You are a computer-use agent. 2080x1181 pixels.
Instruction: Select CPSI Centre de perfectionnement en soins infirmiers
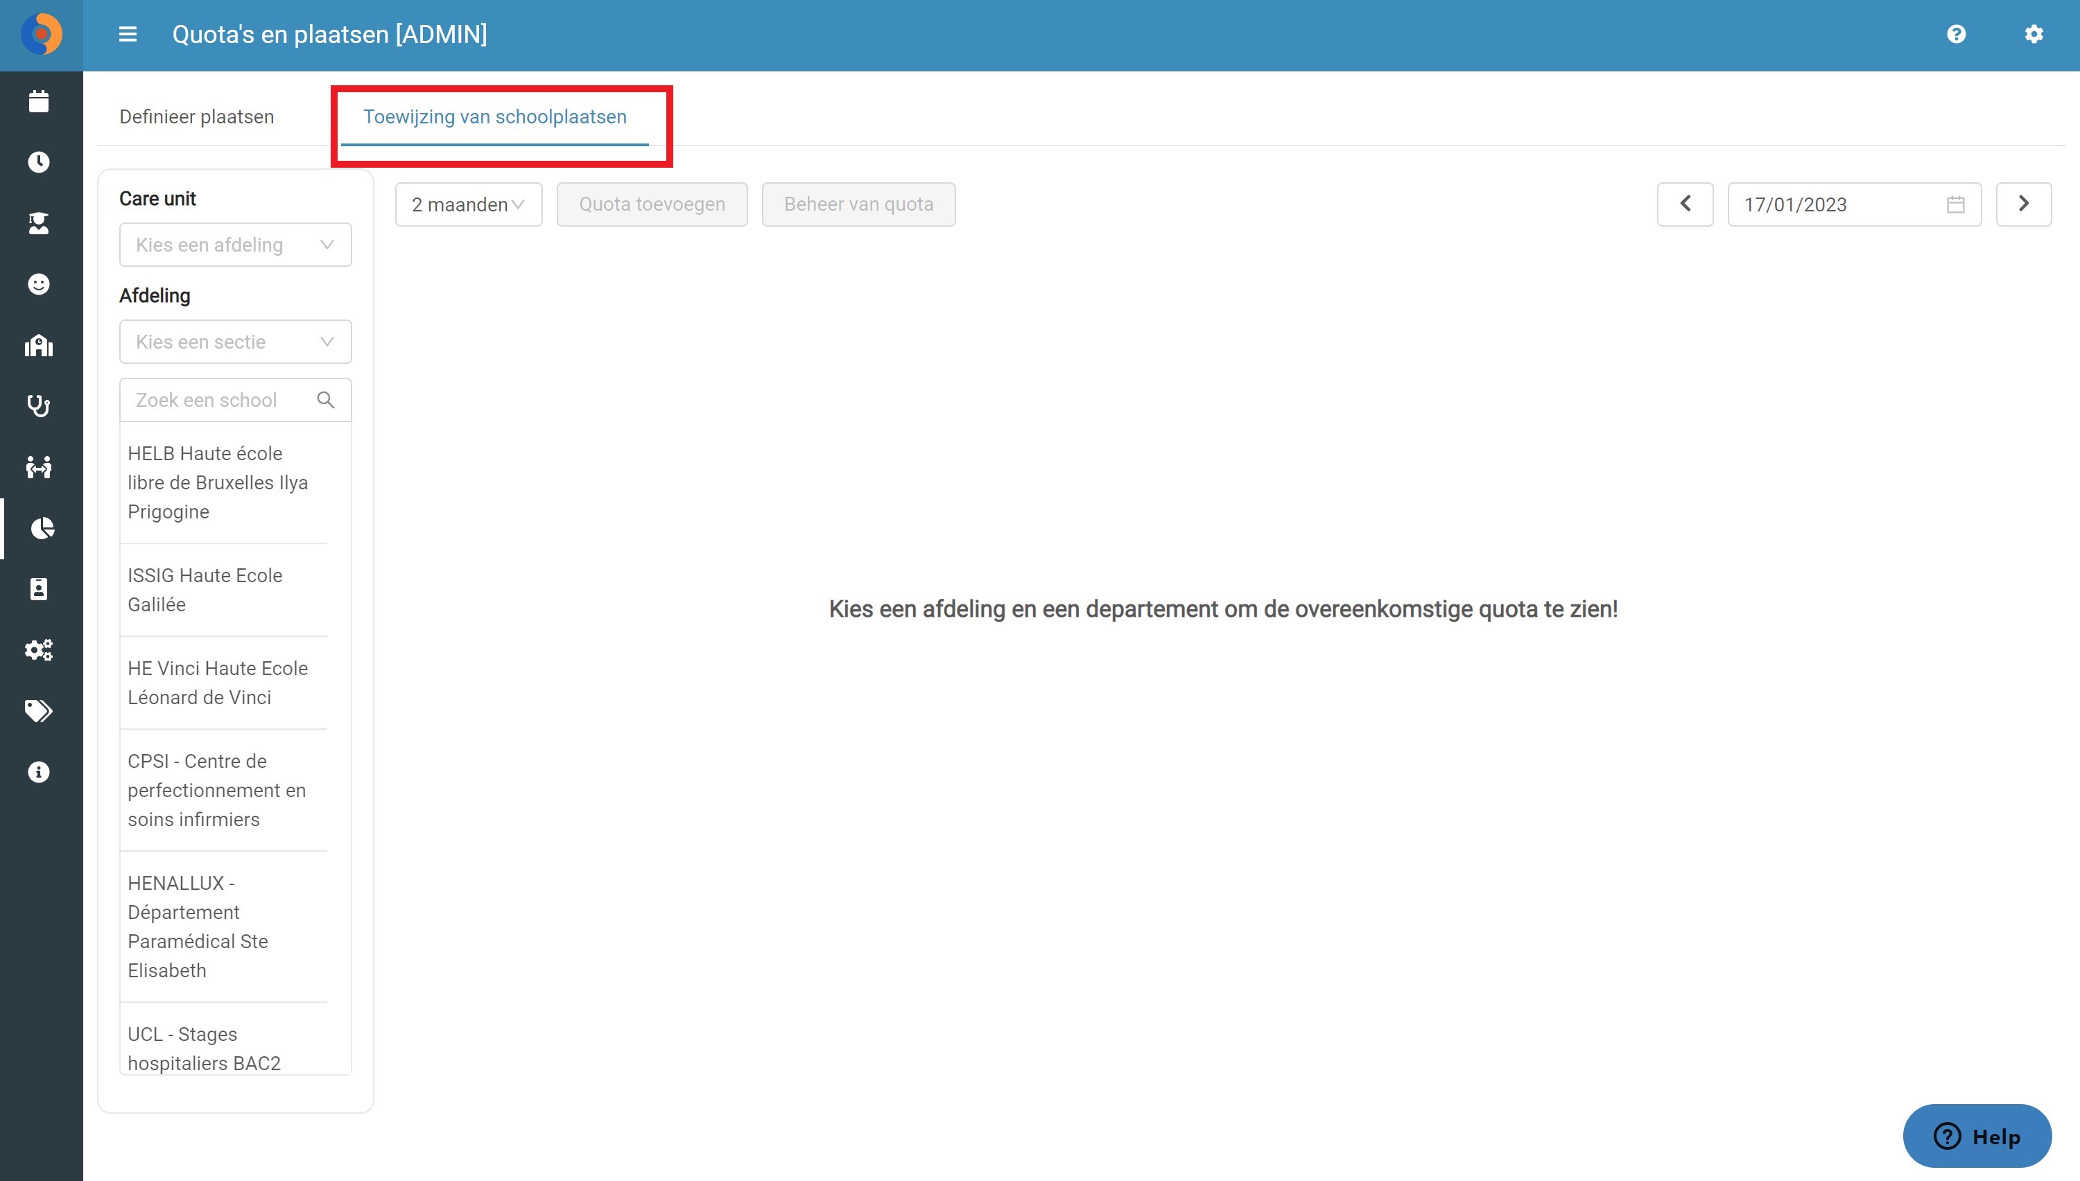click(223, 790)
